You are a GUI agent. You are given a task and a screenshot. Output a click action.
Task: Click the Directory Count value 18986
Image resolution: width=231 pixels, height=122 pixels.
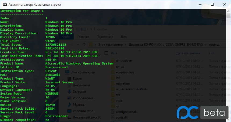(x=50, y=37)
